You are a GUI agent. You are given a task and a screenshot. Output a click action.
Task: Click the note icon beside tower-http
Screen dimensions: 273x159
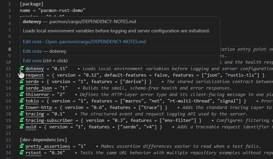(21, 107)
